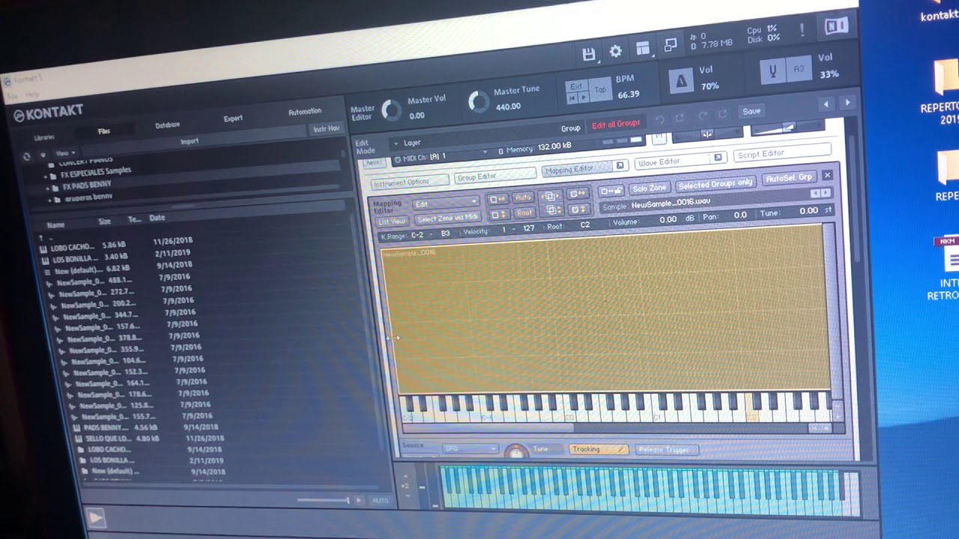Click the BPM value 66.39
Viewport: 959px width, 539px height.
point(628,95)
